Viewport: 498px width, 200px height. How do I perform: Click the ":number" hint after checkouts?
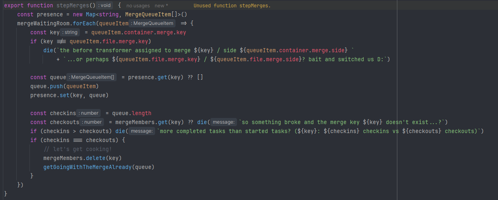click(x=92, y=122)
